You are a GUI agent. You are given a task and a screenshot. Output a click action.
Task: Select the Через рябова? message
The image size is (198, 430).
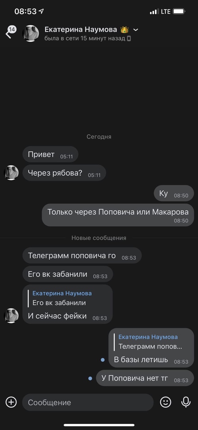pos(64,173)
